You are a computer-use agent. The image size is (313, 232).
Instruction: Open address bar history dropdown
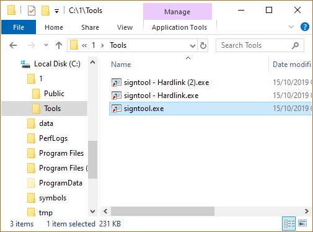point(193,45)
